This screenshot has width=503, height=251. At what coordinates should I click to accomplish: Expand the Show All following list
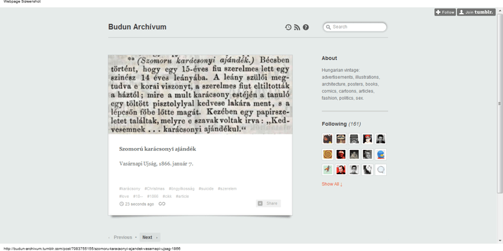pyautogui.click(x=332, y=184)
